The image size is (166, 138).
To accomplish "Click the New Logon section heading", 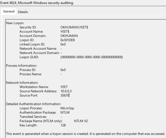I will coord(15,23).
